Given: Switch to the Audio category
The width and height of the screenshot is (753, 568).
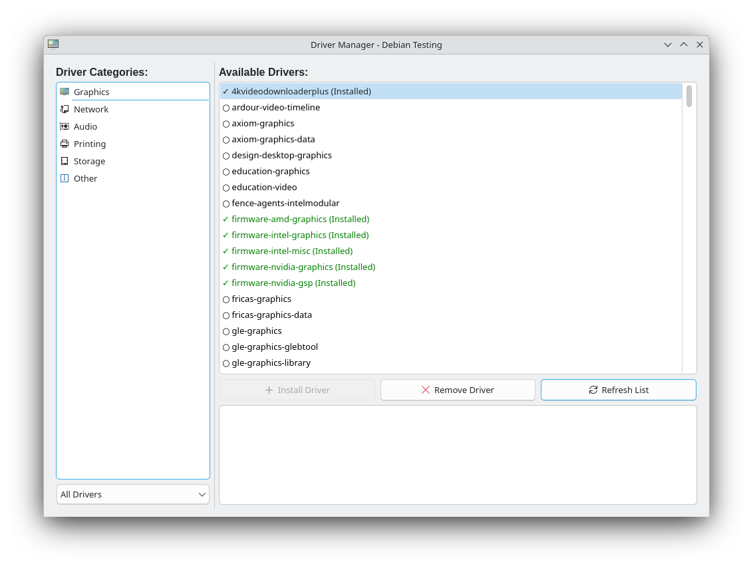Looking at the screenshot, I should [x=133, y=126].
